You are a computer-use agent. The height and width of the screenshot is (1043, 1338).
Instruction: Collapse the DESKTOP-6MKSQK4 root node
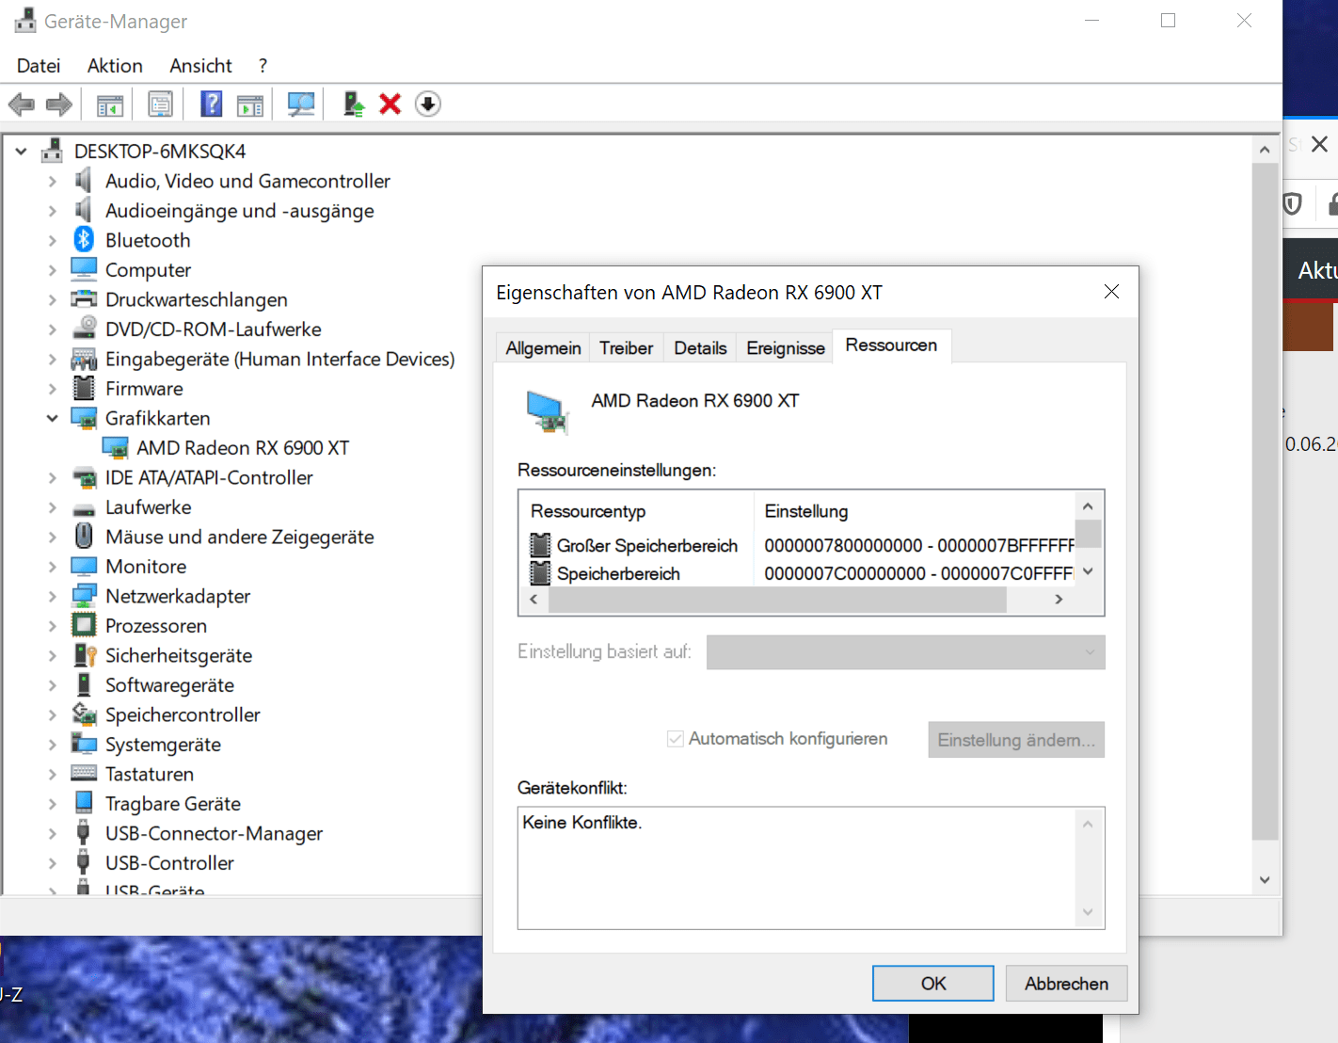pos(21,151)
